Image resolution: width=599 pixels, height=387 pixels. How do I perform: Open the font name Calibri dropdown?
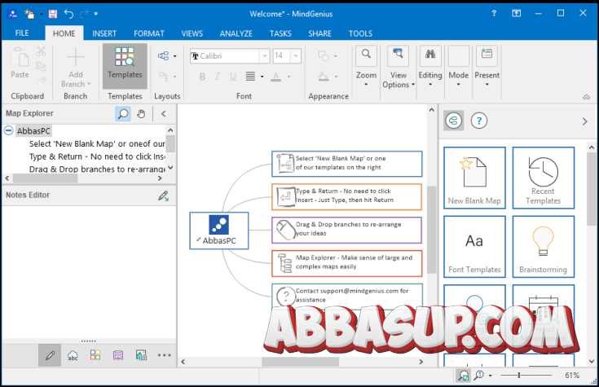tap(264, 56)
